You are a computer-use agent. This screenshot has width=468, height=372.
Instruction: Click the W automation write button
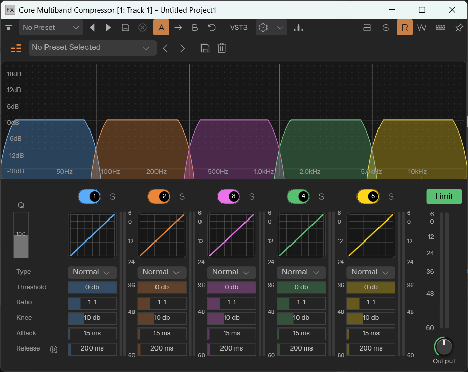pyautogui.click(x=421, y=28)
